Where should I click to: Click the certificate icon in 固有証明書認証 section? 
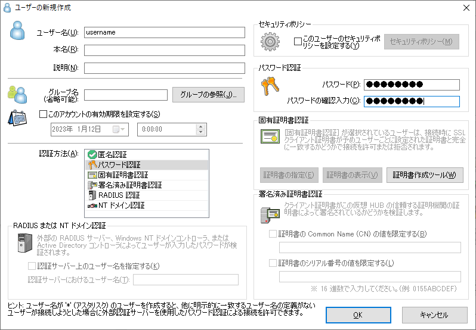coord(270,136)
